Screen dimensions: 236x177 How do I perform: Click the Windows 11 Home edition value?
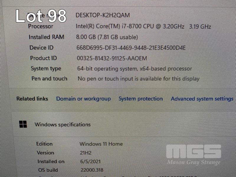click(101, 144)
